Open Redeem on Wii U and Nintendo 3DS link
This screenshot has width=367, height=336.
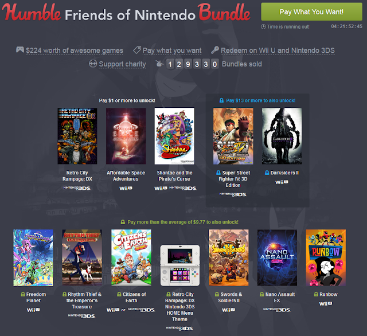pos(278,50)
